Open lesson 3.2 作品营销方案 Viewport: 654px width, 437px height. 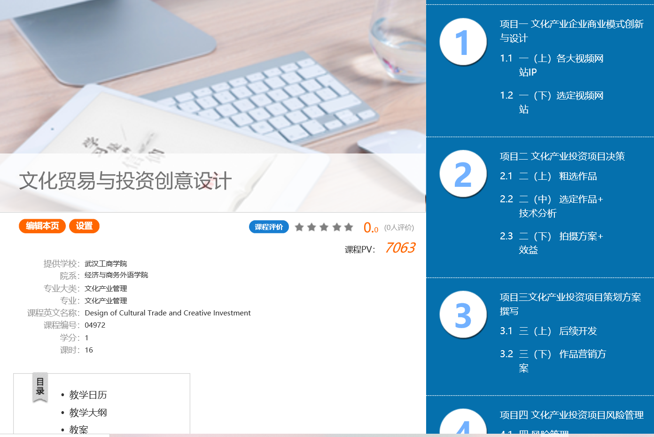point(562,360)
